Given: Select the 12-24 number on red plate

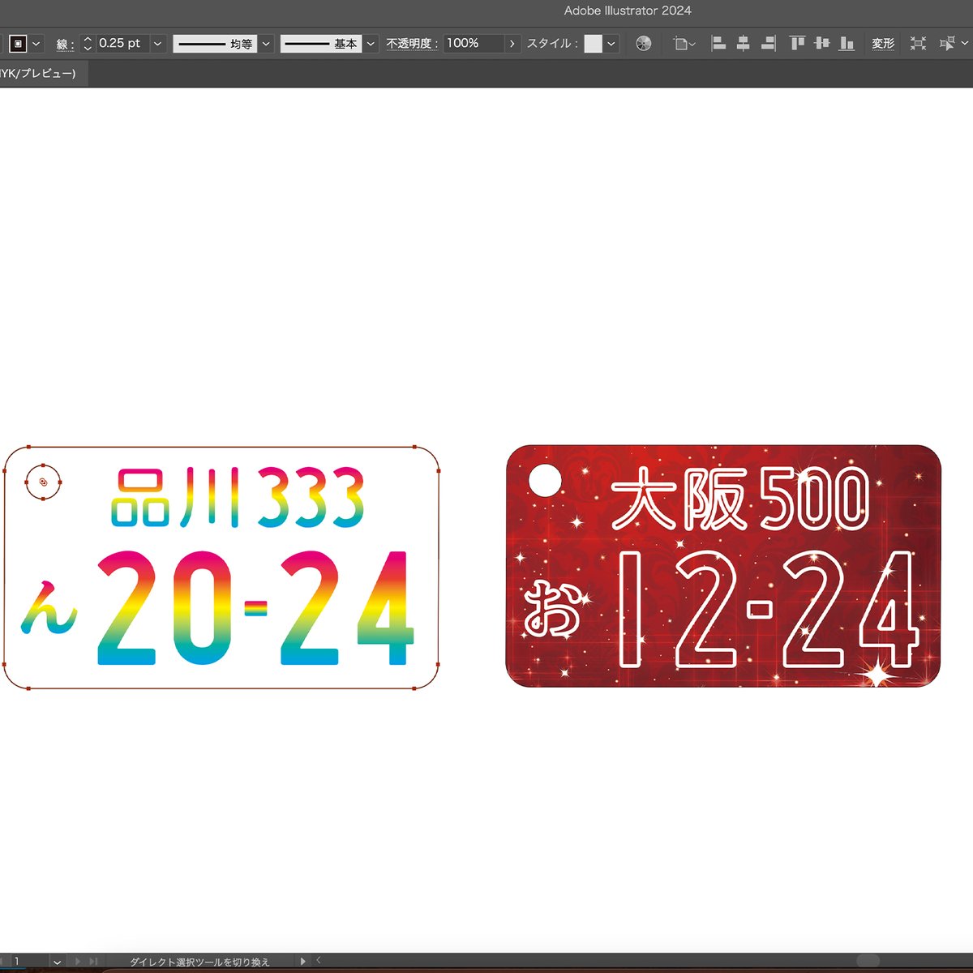Looking at the screenshot, I should coord(767,609).
